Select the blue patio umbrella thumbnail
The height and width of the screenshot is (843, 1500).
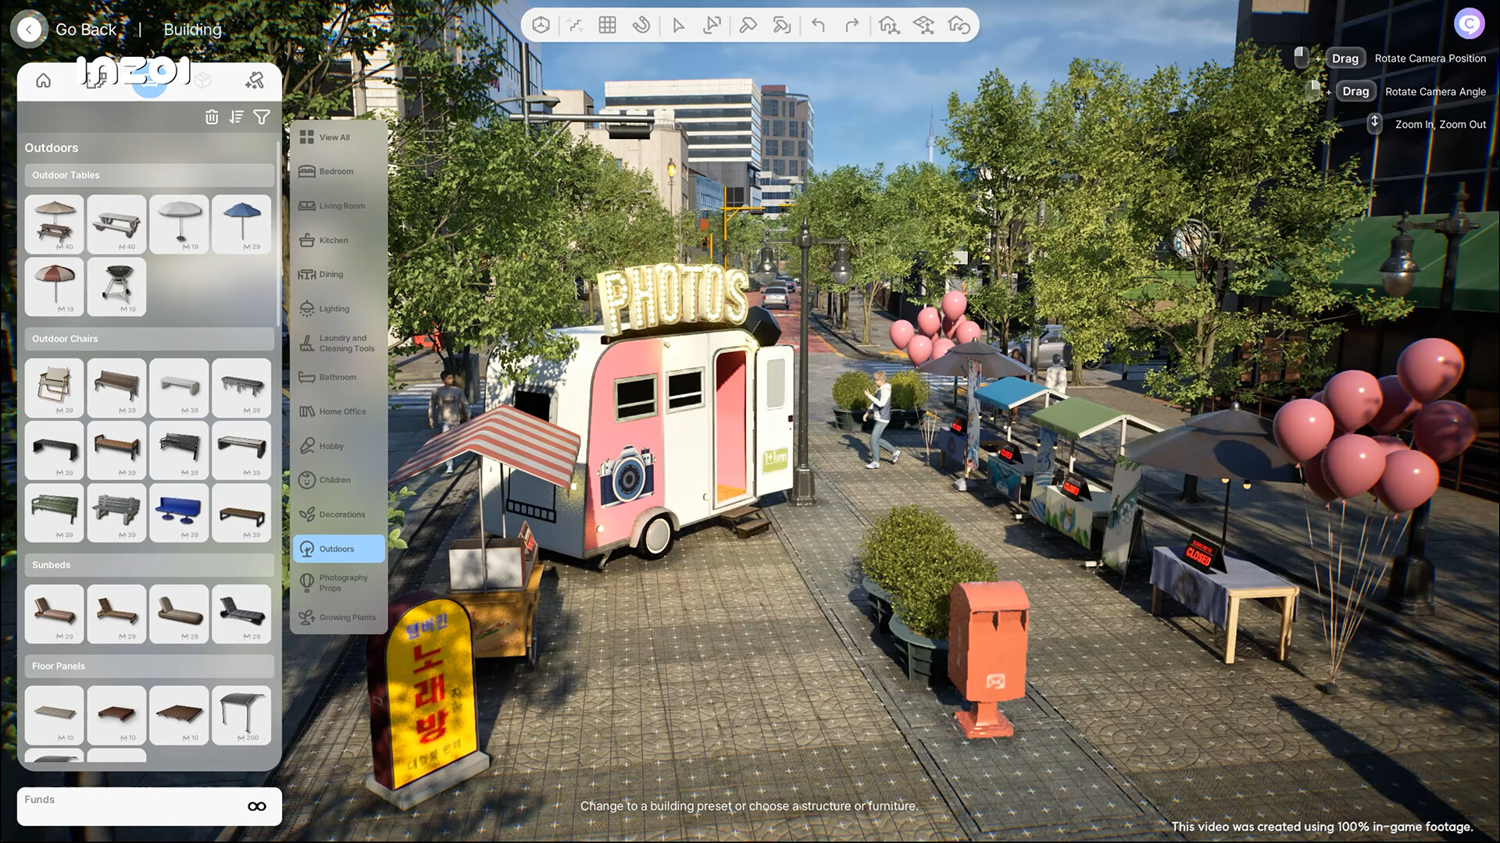pos(241,224)
